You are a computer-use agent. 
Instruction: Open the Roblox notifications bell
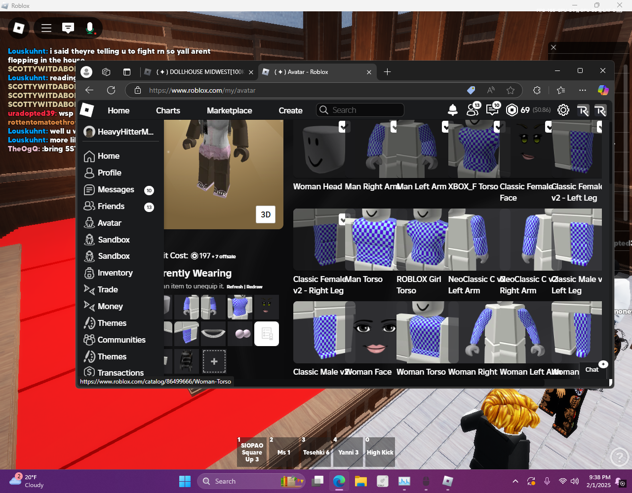452,110
